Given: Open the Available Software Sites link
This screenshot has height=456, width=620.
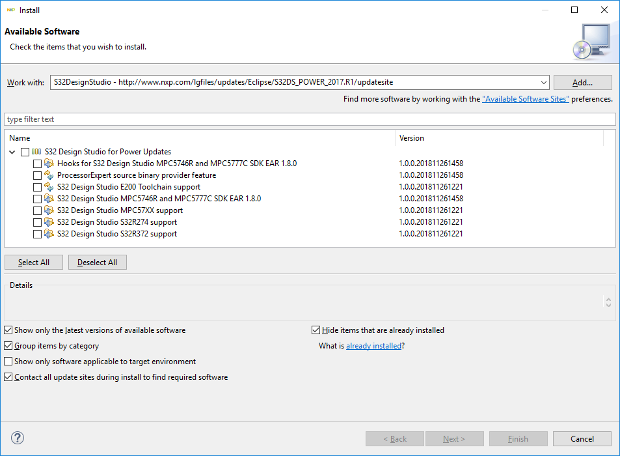Looking at the screenshot, I should point(525,99).
